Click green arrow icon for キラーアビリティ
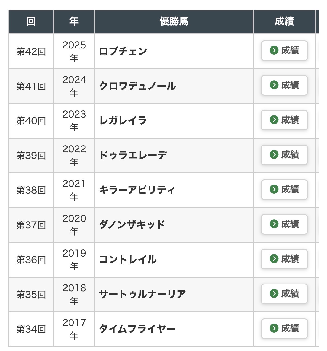This screenshot has height=351, width=327. 274,189
